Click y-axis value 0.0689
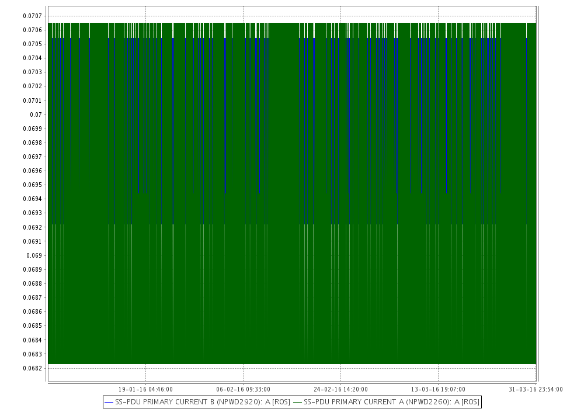 (32, 269)
